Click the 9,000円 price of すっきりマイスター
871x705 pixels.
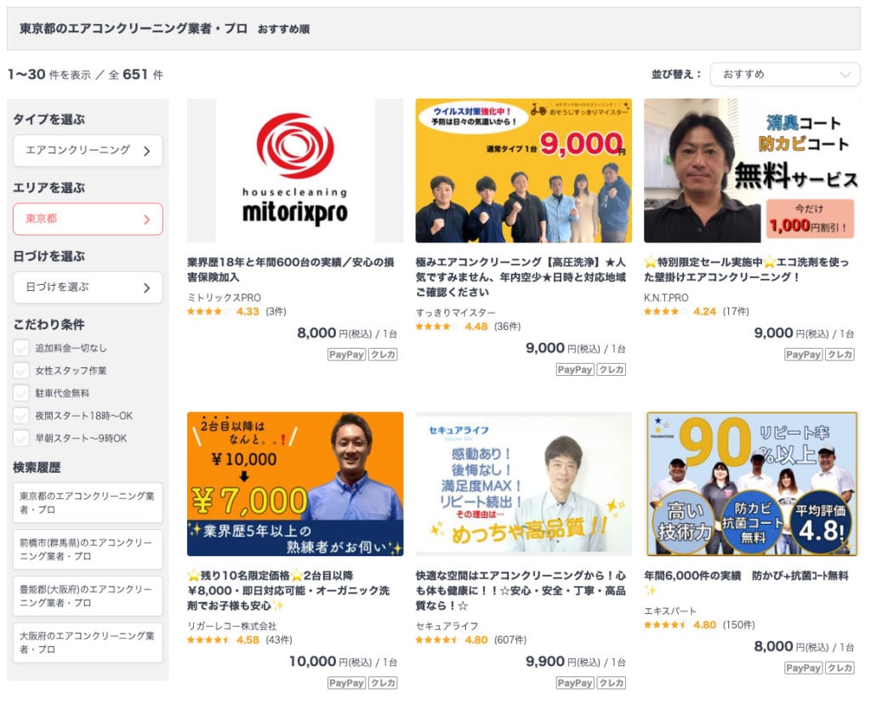(x=576, y=349)
